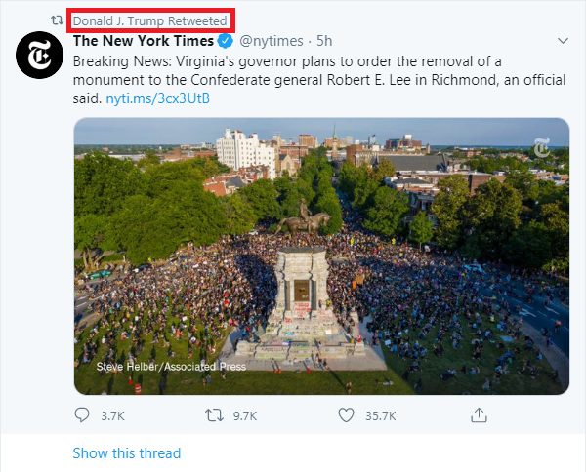Image resolution: width=586 pixels, height=472 pixels.
Task: Click the retweet arrows icon below the photo
Action: point(214,415)
